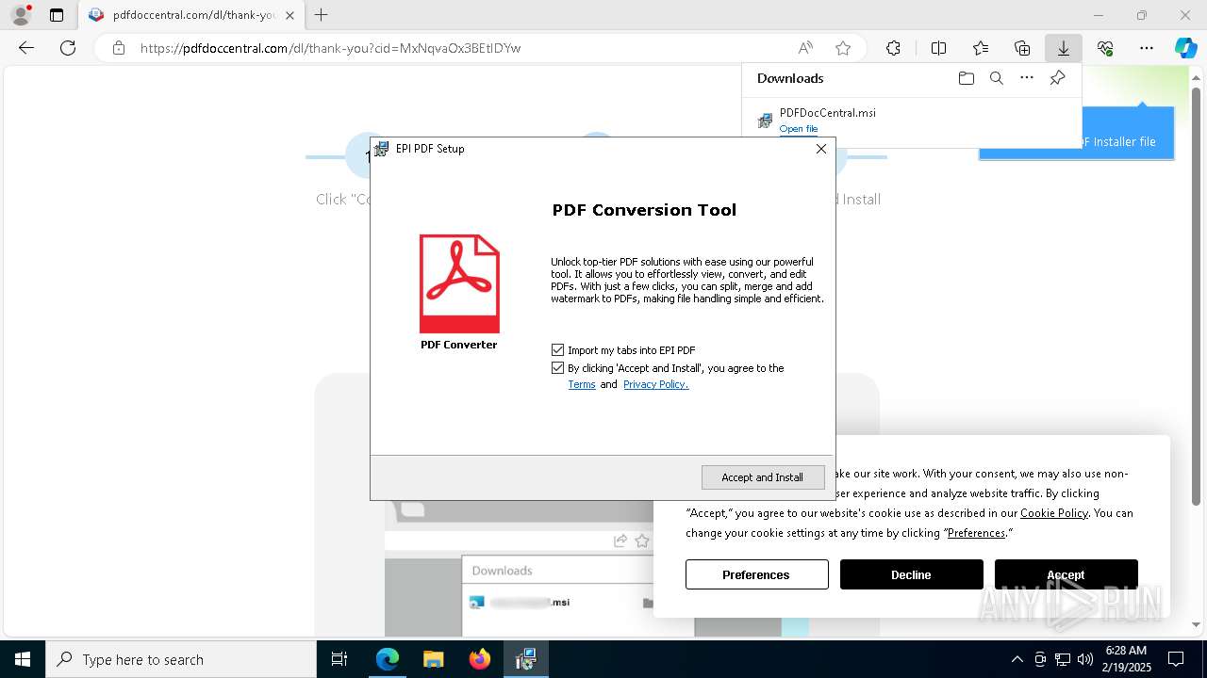Accept cookies on the website
The height and width of the screenshot is (678, 1207).
(x=1066, y=574)
